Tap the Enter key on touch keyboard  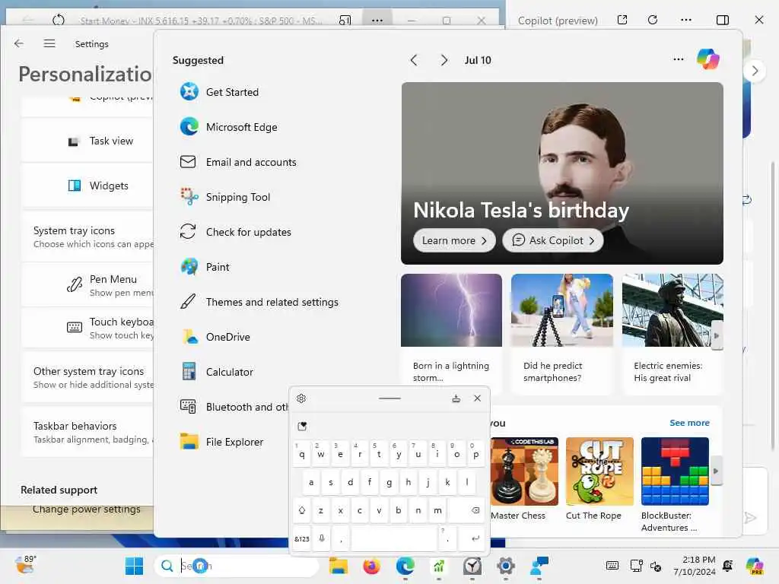(x=475, y=538)
